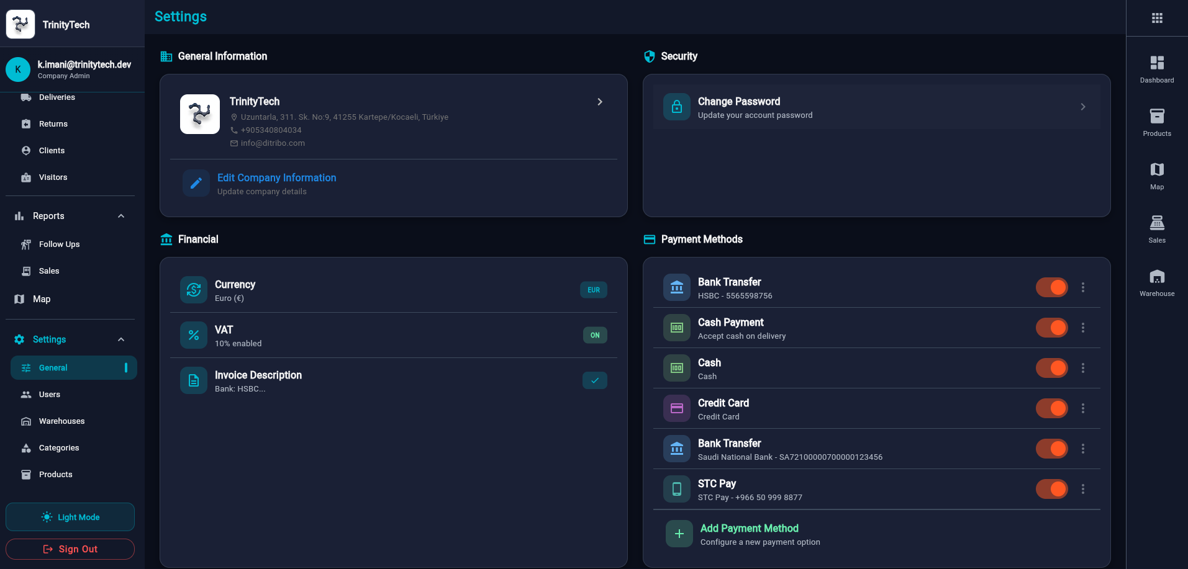
Task: Open Products from the right sidebar
Action: pos(1156,121)
